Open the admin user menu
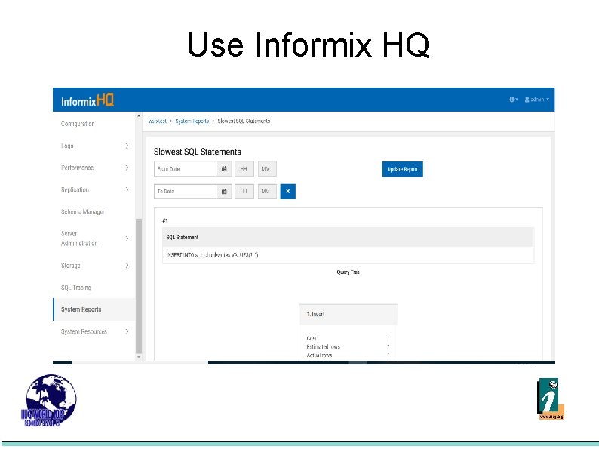The image size is (599, 449). coord(536,100)
